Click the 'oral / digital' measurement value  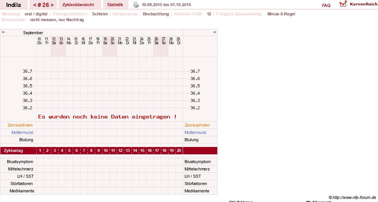tap(36, 14)
